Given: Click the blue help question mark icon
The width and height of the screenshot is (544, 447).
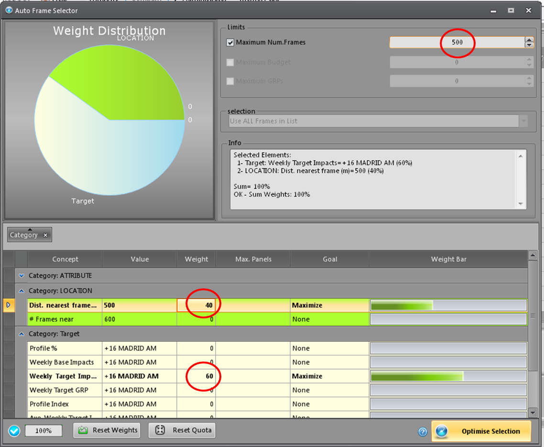Looking at the screenshot, I should (x=423, y=432).
